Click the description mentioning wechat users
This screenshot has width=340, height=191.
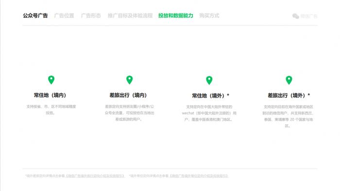tap(209, 113)
